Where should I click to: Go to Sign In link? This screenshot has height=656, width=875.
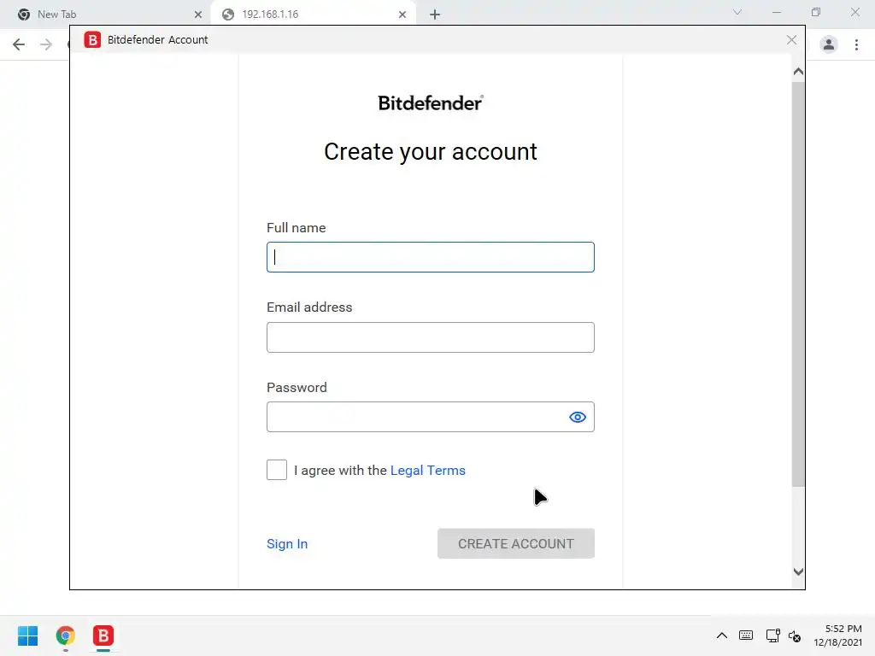tap(287, 544)
